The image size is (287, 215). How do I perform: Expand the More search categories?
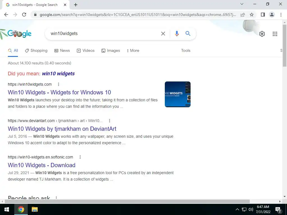point(133,51)
